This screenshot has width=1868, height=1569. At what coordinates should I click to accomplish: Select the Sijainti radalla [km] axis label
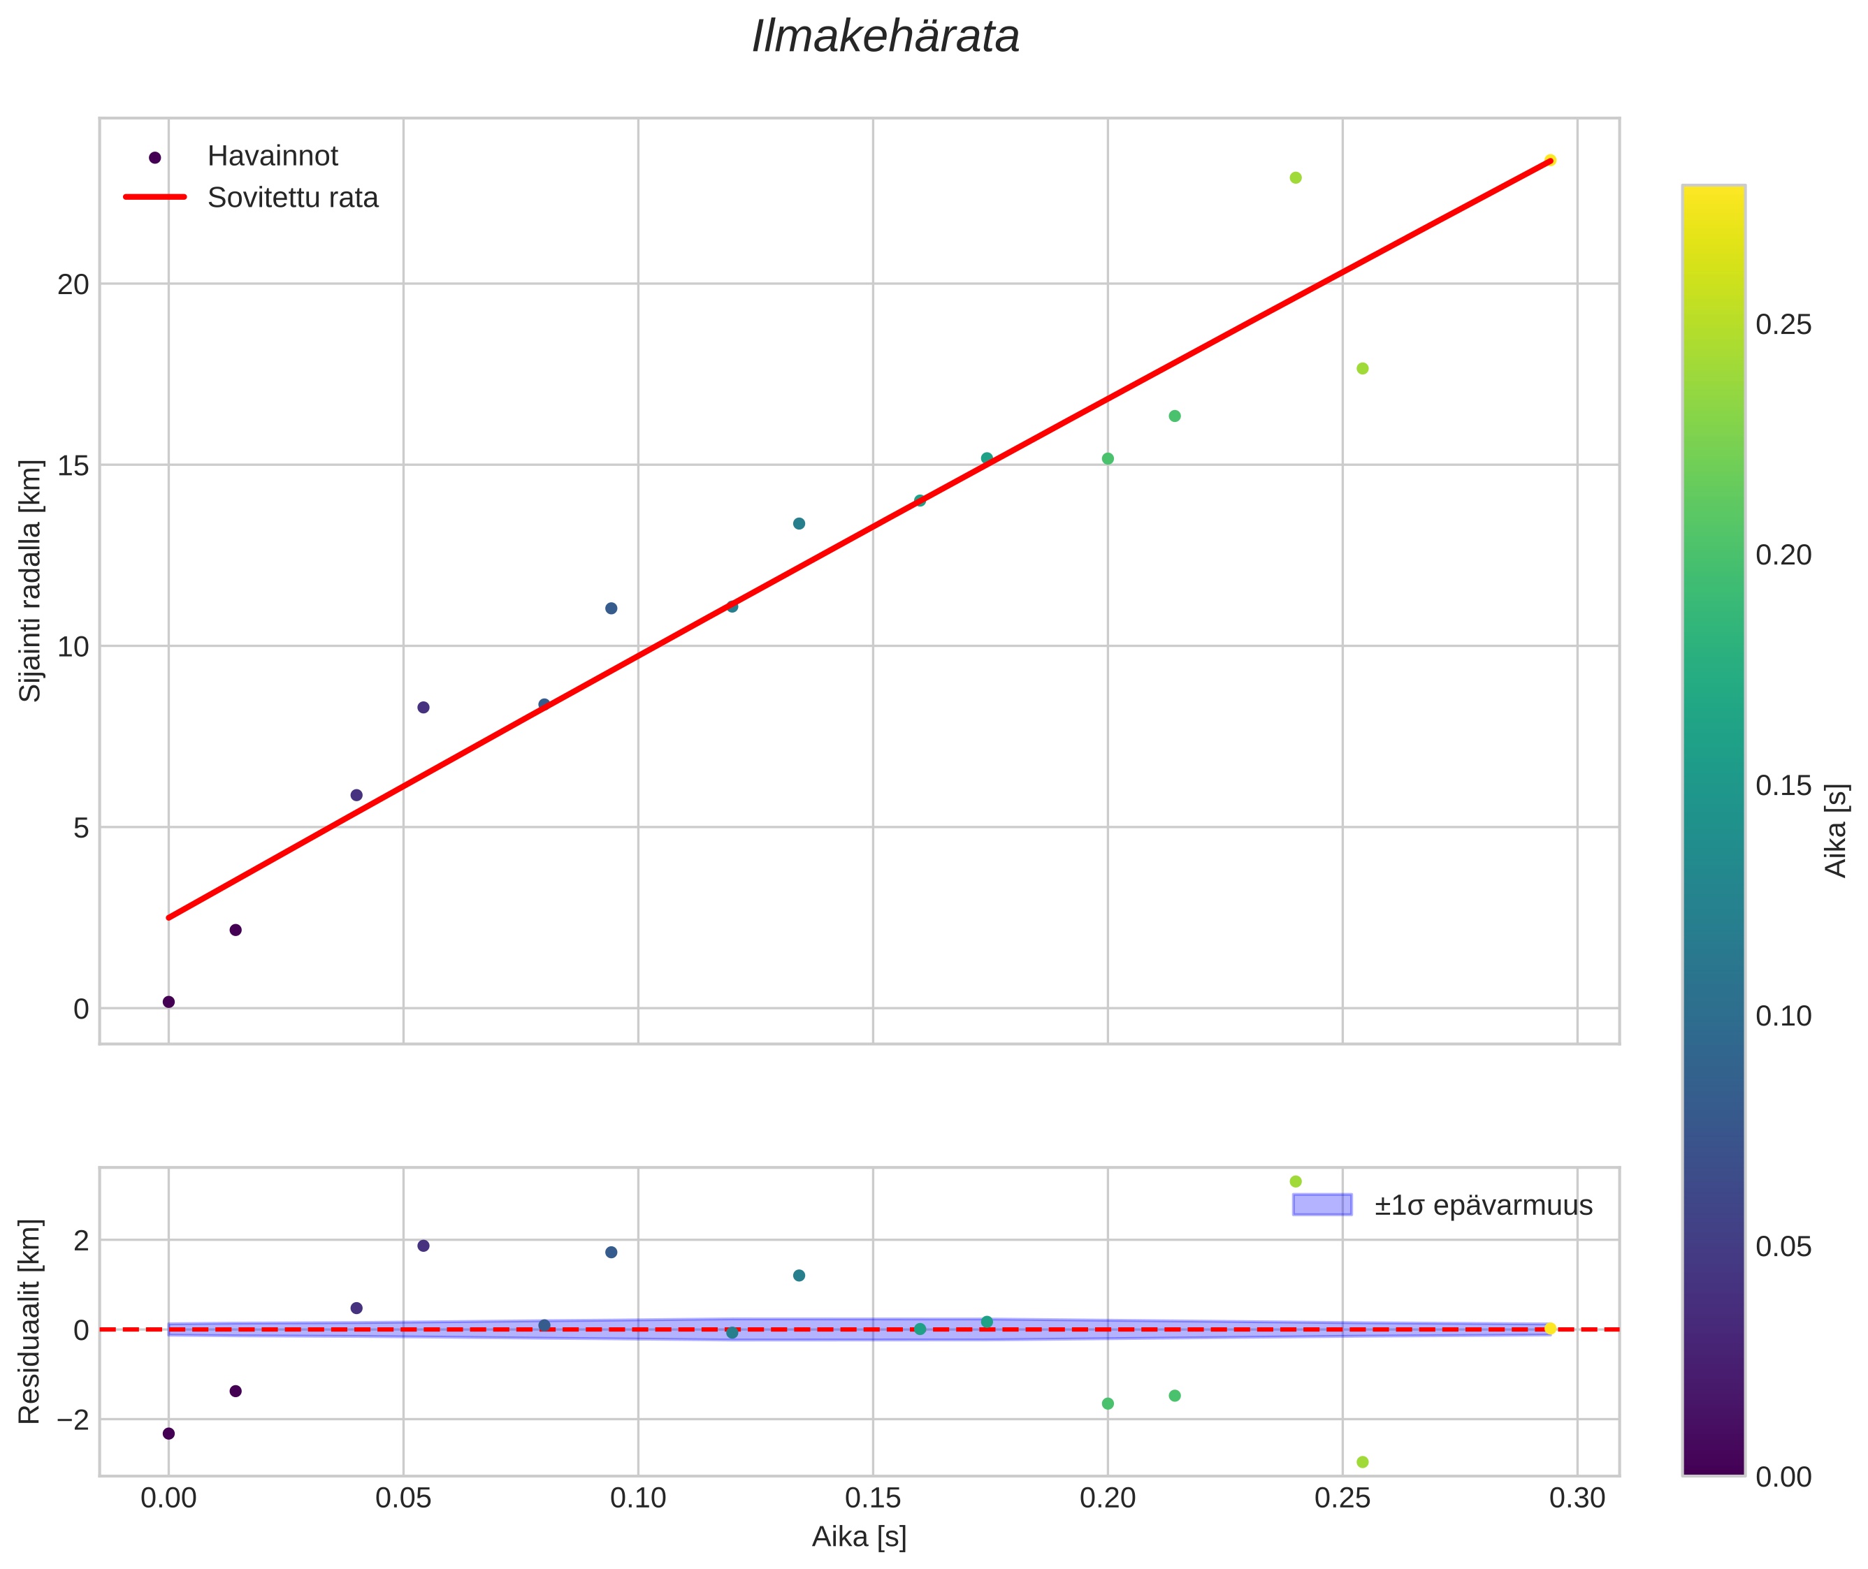(x=30, y=581)
